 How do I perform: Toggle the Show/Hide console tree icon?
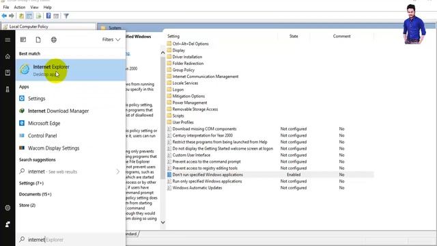pyautogui.click(x=29, y=16)
